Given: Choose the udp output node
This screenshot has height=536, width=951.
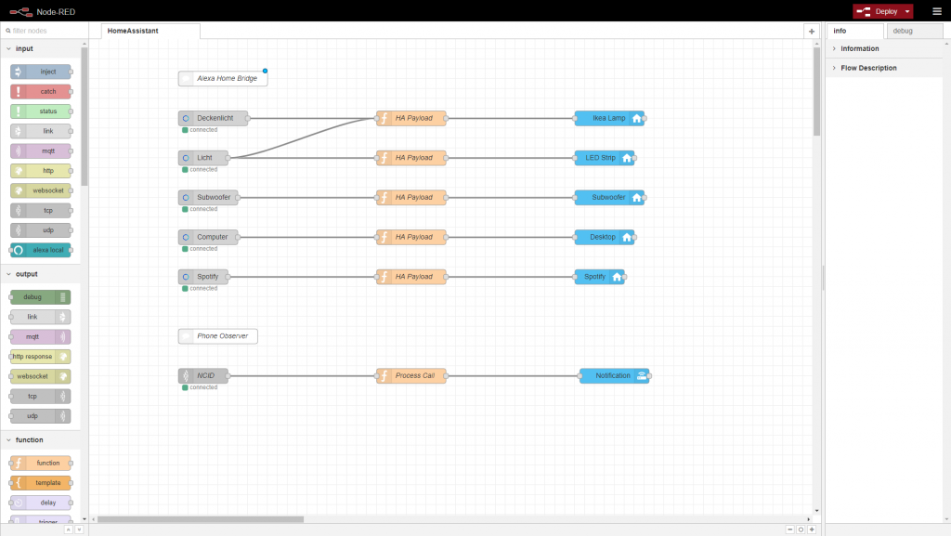Looking at the screenshot, I should tap(39, 415).
